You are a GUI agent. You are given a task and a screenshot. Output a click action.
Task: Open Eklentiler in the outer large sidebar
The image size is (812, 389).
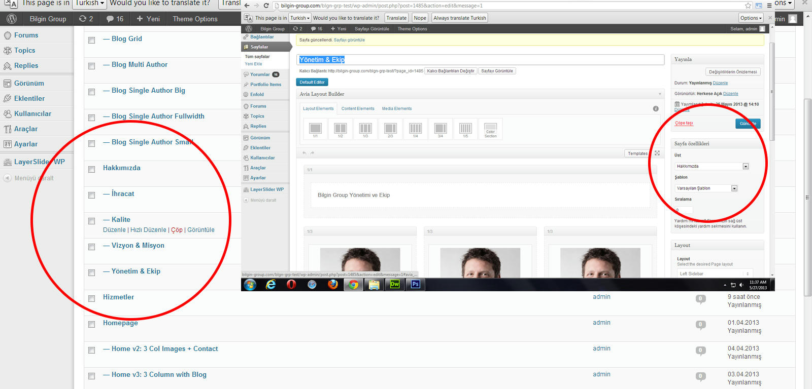coord(29,98)
